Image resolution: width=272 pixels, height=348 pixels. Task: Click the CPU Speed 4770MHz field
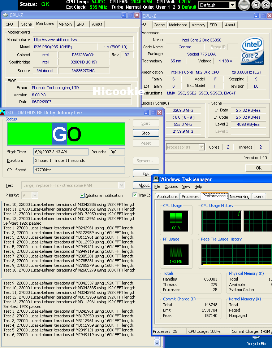coord(79,170)
